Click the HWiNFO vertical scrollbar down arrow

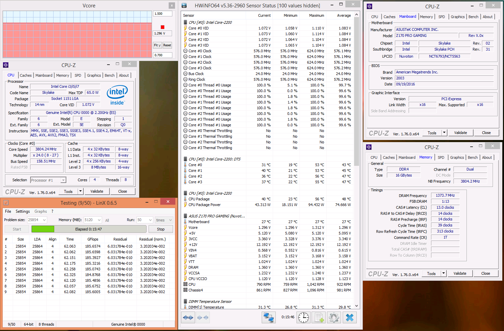pos(356,306)
